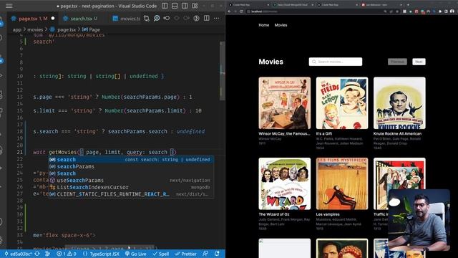Click 'Spell' checker status bar item
Image resolution: width=458 pixels, height=258 pixels.
click(x=161, y=254)
